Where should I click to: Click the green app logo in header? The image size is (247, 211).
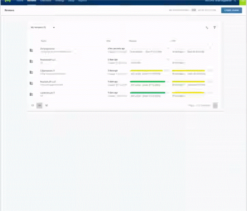click(x=8, y=1)
